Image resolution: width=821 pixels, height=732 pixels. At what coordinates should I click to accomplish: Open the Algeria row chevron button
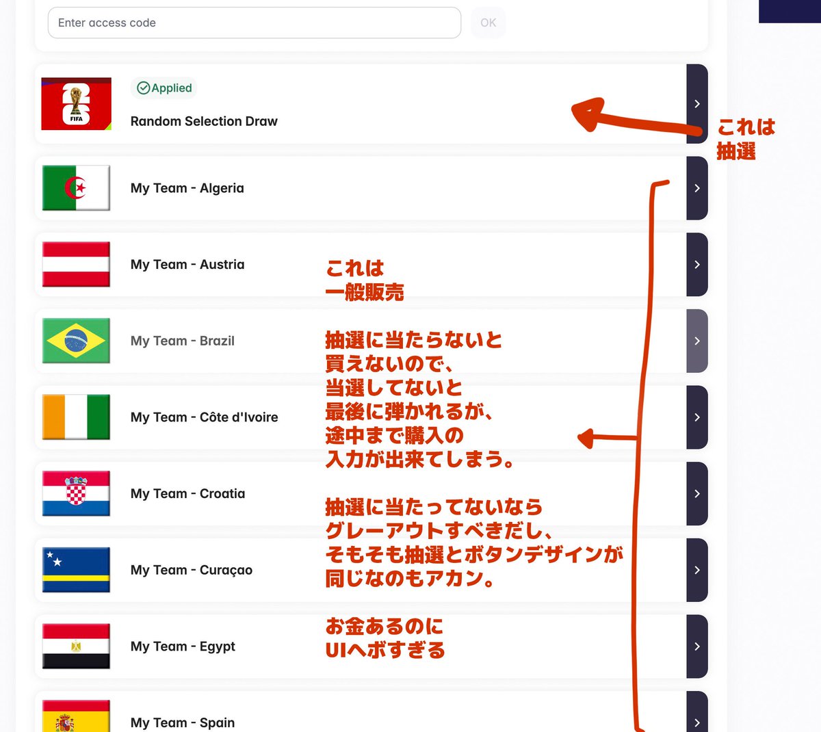click(x=697, y=188)
